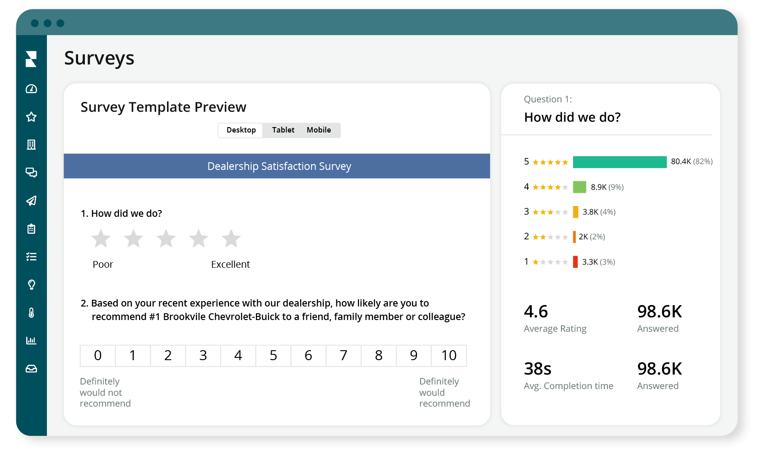Open the paper plane campaigns icon
Viewport: 765px width, 453px height.
(31, 201)
